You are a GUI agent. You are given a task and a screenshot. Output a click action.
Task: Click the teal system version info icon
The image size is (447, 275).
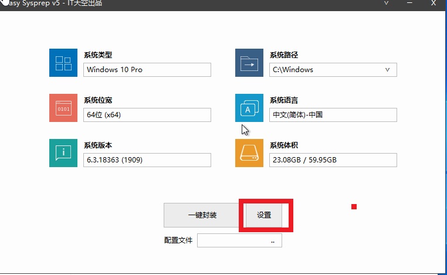click(63, 153)
